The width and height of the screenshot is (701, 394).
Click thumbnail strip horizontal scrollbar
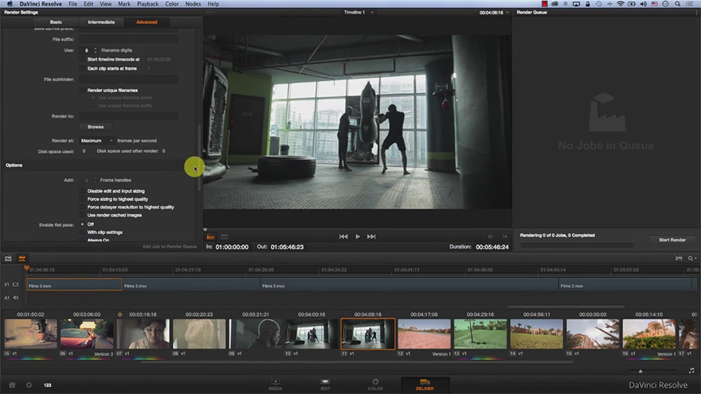click(358, 362)
